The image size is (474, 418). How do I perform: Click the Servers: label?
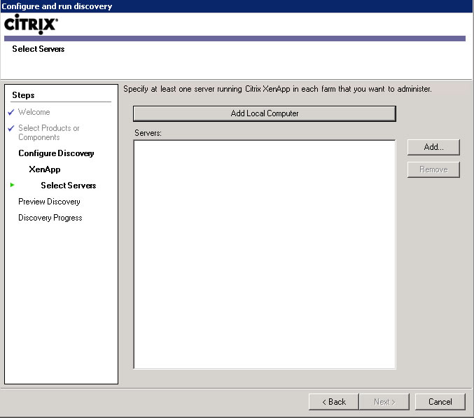click(148, 133)
